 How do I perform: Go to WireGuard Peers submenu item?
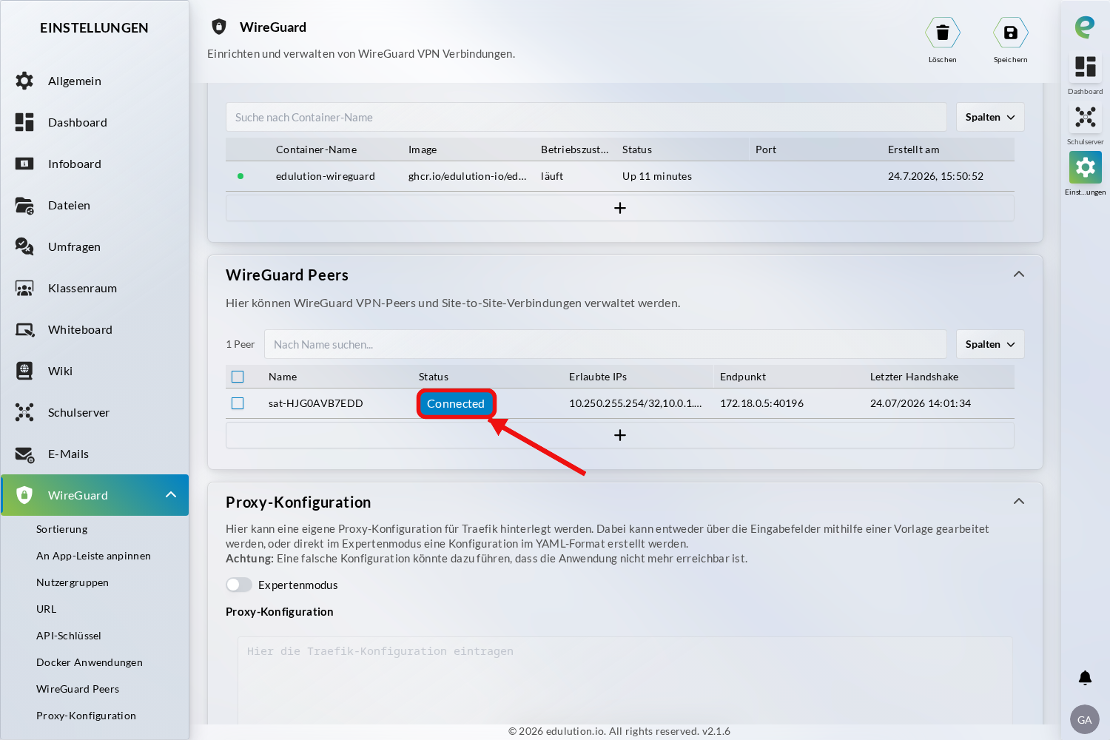click(x=78, y=689)
